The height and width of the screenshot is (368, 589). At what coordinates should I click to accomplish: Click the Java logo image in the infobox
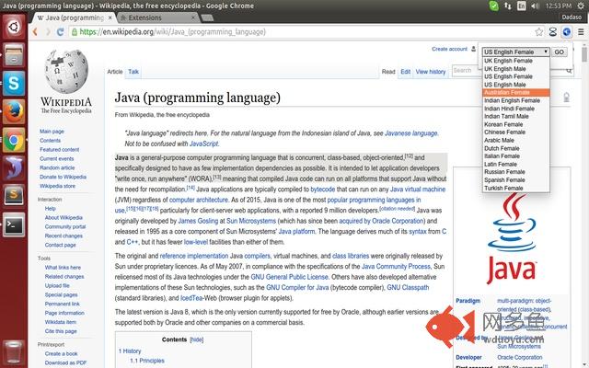pyautogui.click(x=512, y=239)
